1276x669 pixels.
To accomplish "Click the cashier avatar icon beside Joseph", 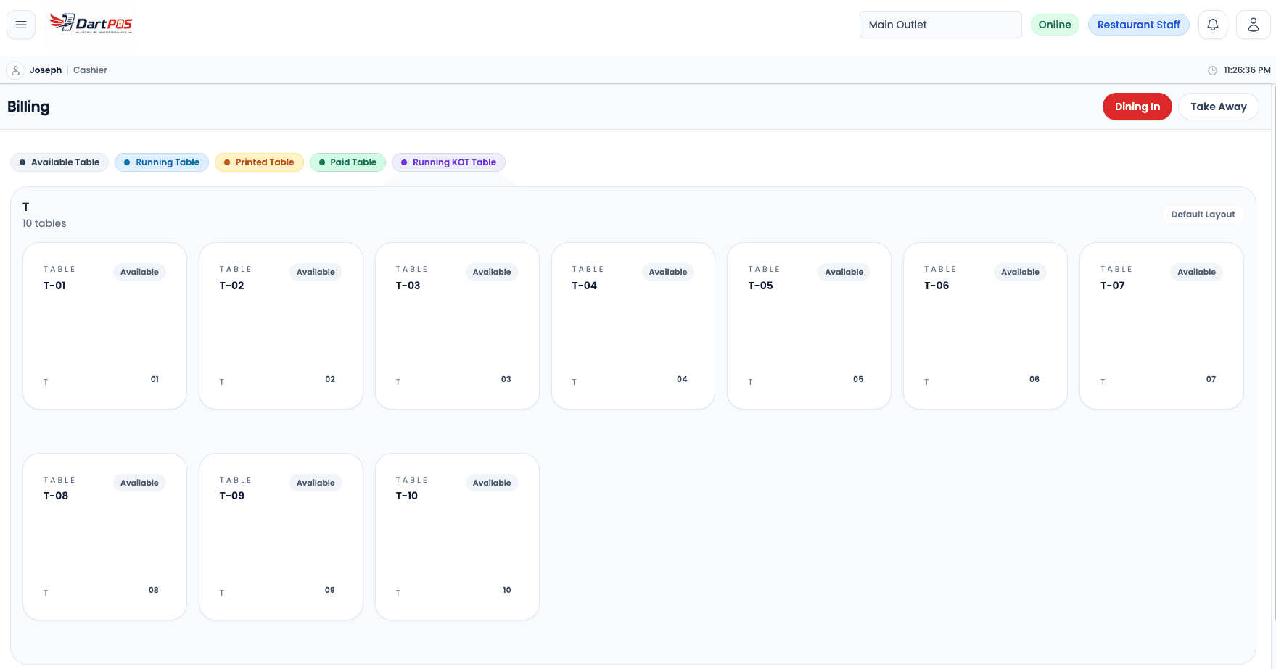I will click(15, 70).
